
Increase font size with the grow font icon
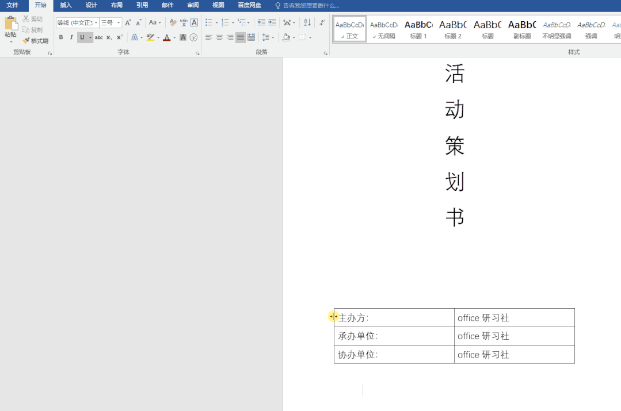click(128, 22)
